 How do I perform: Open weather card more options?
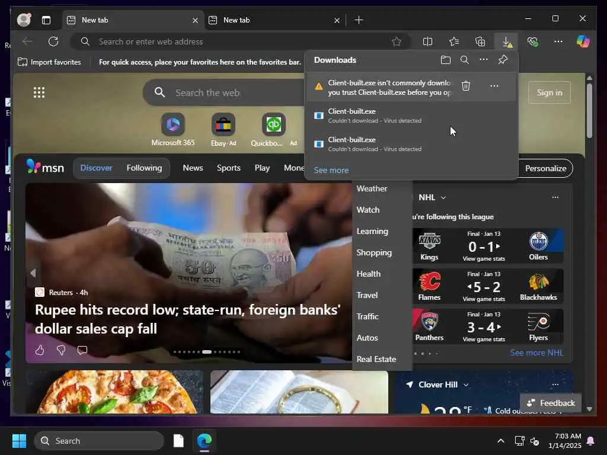point(555,384)
